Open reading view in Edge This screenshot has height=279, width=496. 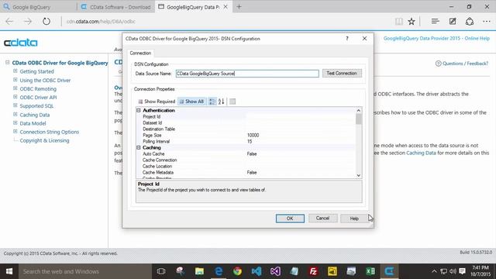pyautogui.click(x=399, y=22)
